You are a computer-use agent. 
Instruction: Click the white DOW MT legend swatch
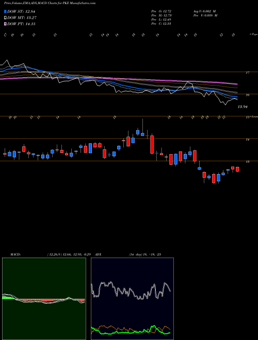(6, 18)
